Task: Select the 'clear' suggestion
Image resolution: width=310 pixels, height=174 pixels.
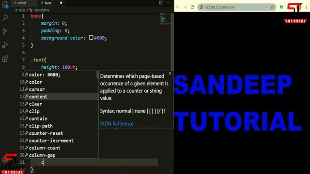Action: 61,104
